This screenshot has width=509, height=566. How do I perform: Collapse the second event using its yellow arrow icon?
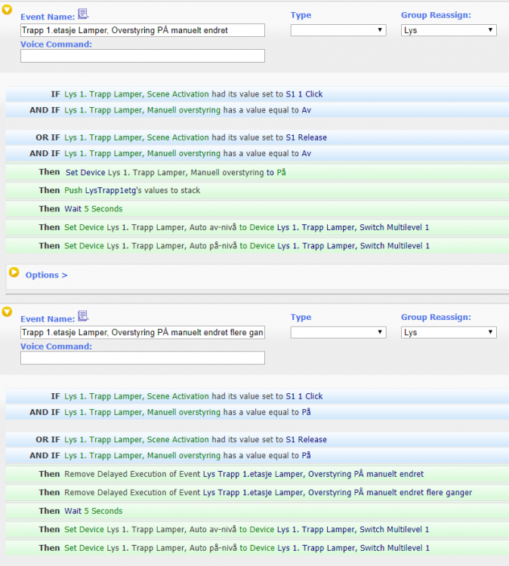tap(7, 312)
